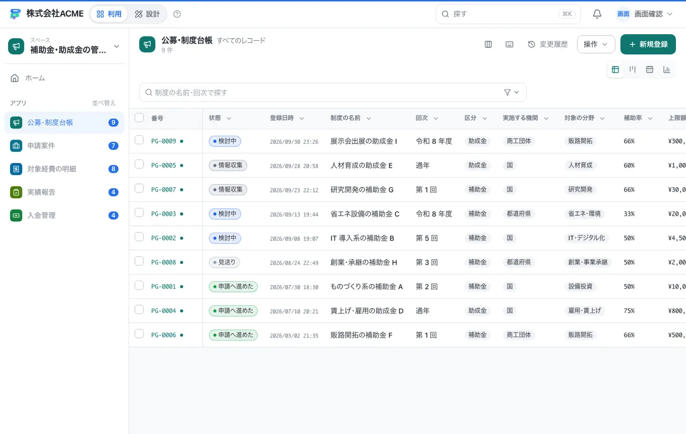Screen dimensions: 686x434
Task: Check the select-all header checkbox
Action: click(x=139, y=117)
